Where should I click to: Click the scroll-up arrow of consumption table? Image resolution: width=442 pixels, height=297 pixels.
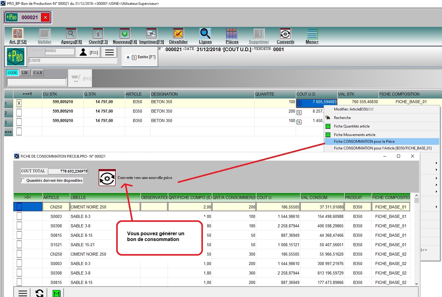coord(416,195)
